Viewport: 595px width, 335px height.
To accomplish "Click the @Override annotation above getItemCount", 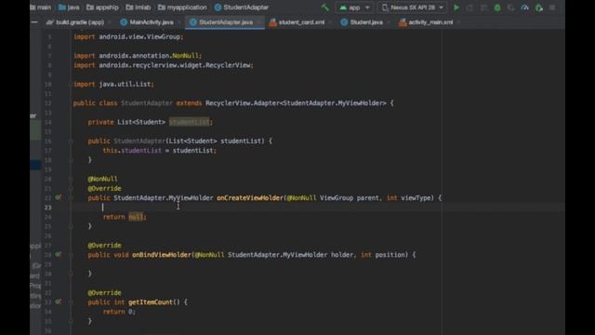I will coord(104,293).
